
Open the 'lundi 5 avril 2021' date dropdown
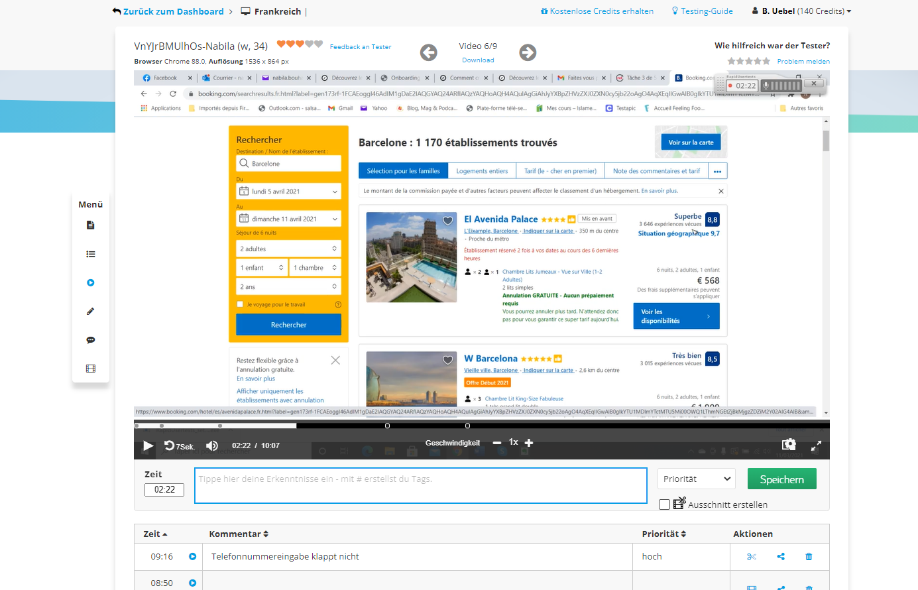tap(288, 190)
